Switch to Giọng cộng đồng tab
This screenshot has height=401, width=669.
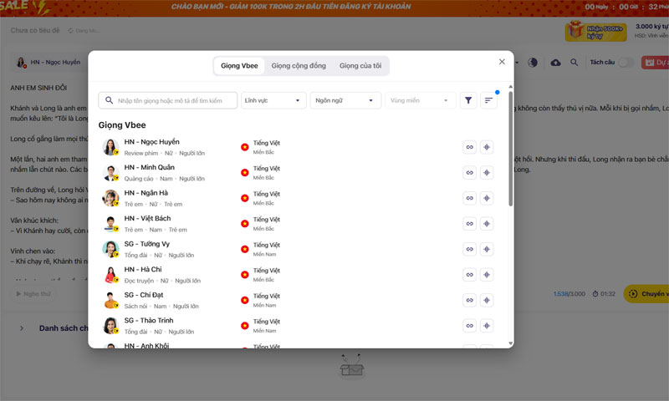(x=299, y=65)
